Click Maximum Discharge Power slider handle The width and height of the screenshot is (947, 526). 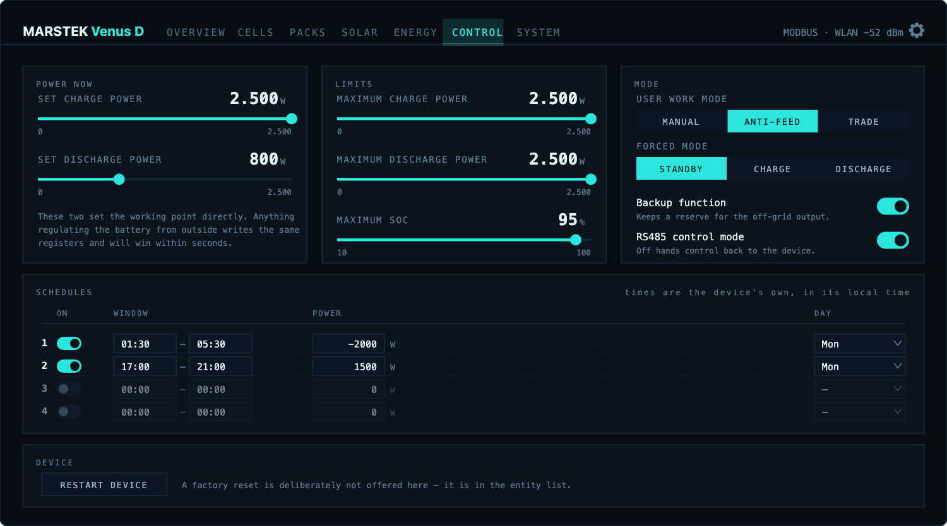click(591, 179)
